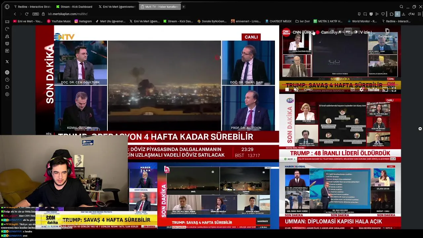Open the World Monitor bookmark
423x238 pixels.
pyautogui.click(x=362, y=21)
